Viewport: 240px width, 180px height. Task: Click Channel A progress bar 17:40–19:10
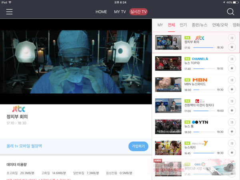tap(204, 69)
